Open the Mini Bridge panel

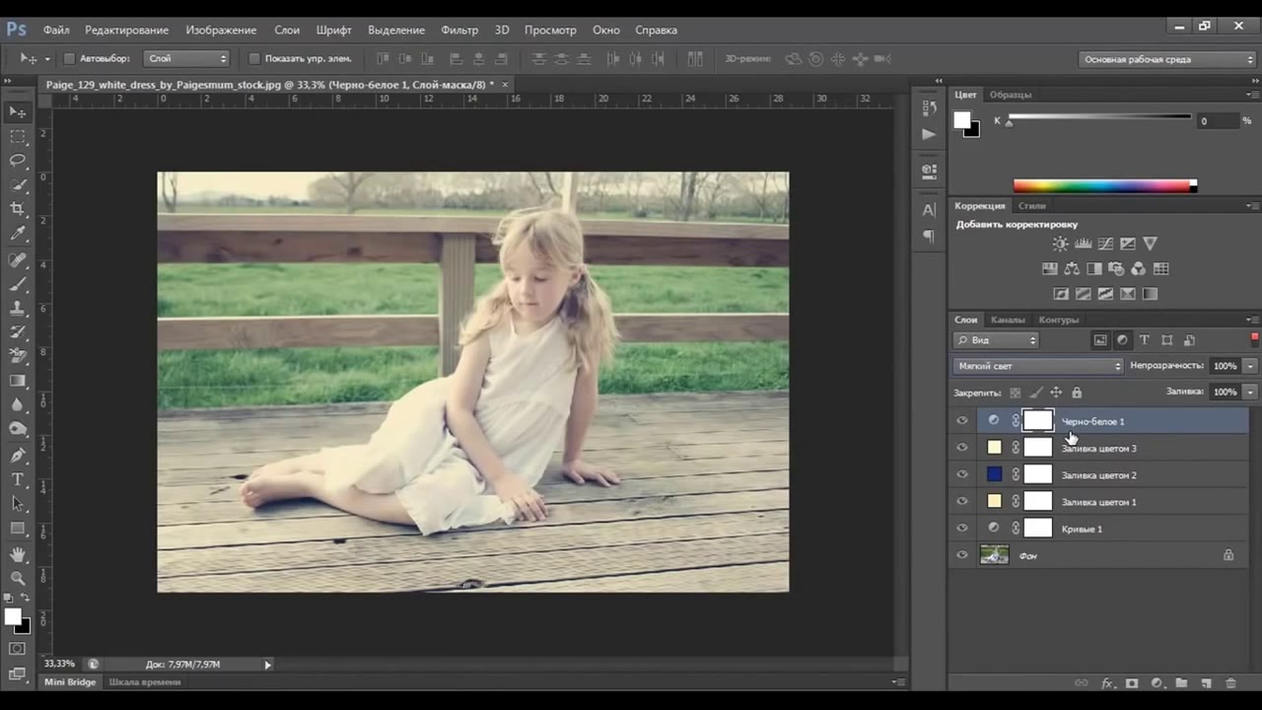(x=69, y=681)
